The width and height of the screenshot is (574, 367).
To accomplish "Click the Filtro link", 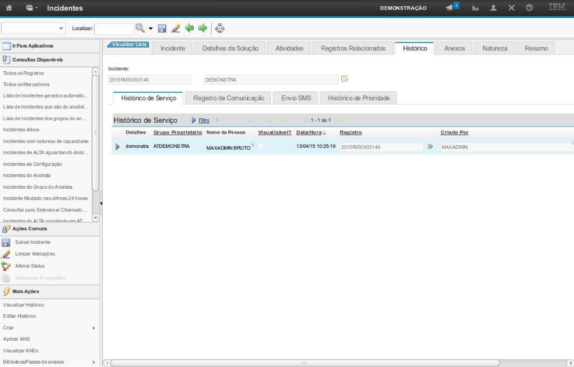I will (x=204, y=120).
